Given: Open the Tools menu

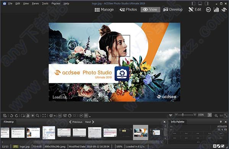Looking at the screenshot, I should pyautogui.click(x=45, y=3).
